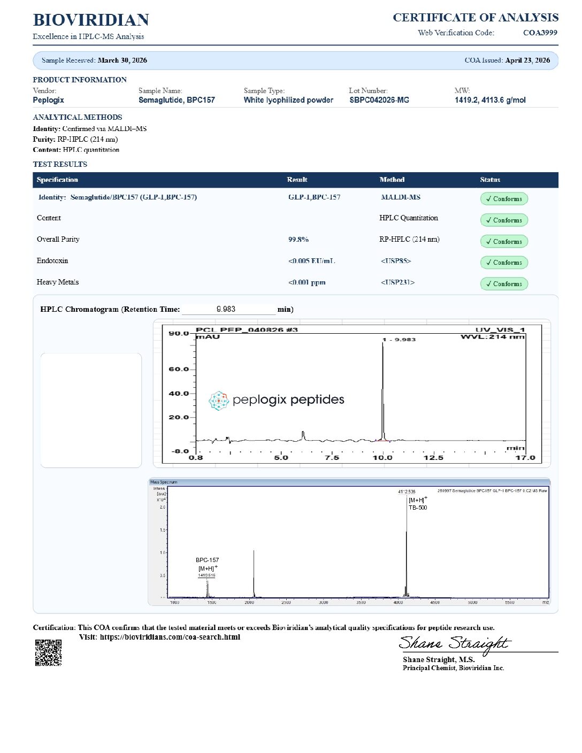
Task: Click the Conforms badge in Content row
Action: coord(504,220)
